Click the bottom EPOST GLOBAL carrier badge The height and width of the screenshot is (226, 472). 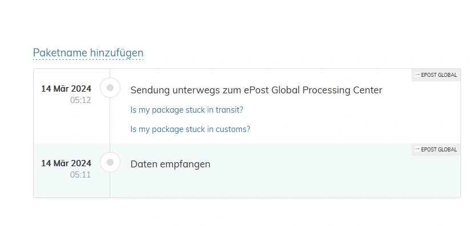[436, 150]
